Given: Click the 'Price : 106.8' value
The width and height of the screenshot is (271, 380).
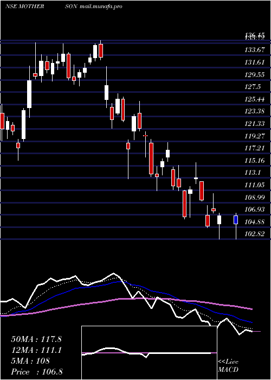Looking at the screenshot, I should click(37, 372).
